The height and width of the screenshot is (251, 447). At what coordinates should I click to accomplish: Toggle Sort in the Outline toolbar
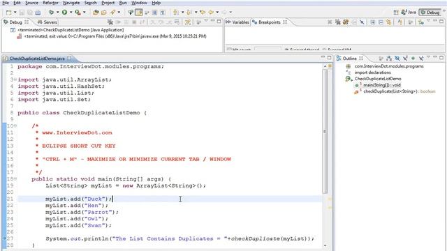point(388,59)
